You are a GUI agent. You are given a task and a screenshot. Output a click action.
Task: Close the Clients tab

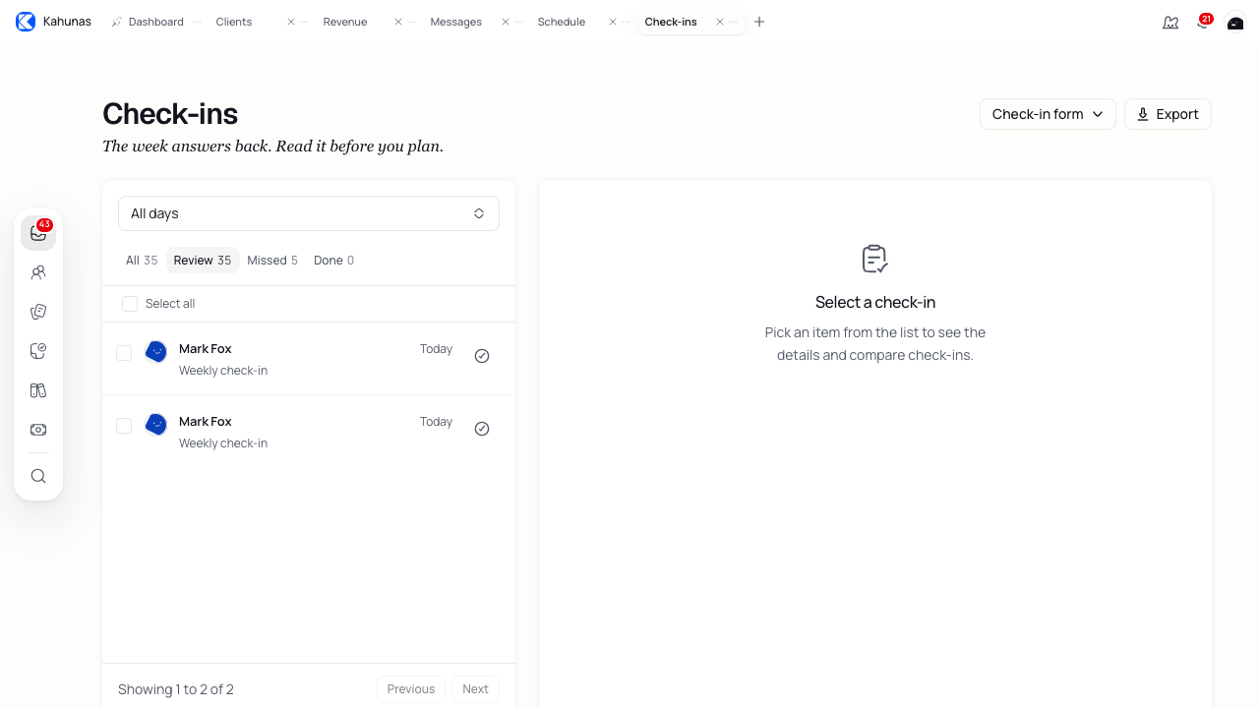291,22
